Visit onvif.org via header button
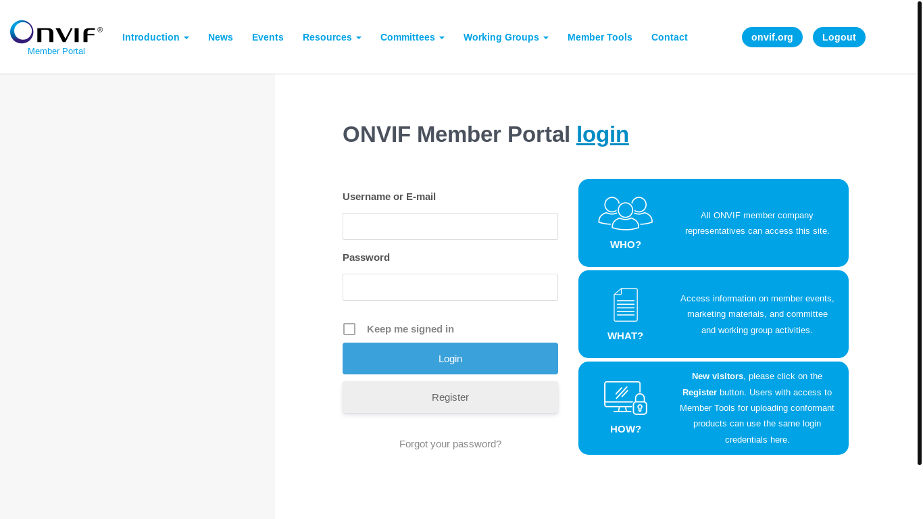 (772, 37)
